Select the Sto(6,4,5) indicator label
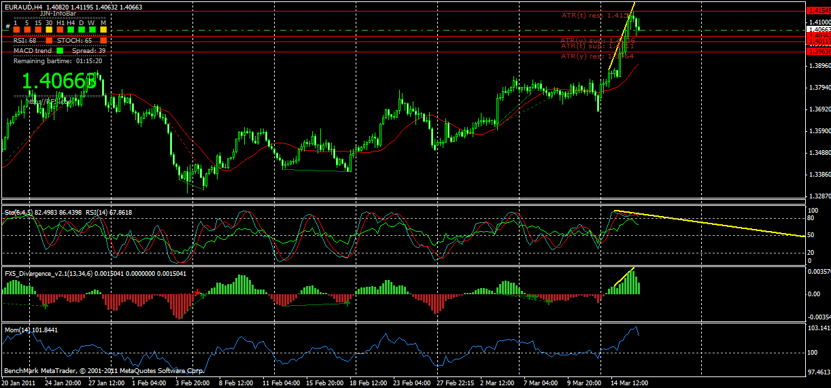Image resolution: width=831 pixels, height=388 pixels. click(20, 213)
